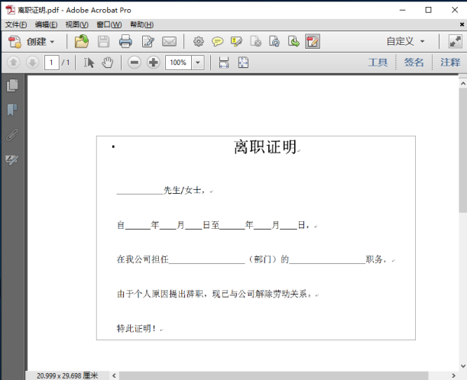Screen dimensions: 467x380
Task: Send file via envelope email icon
Action: tap(169, 42)
